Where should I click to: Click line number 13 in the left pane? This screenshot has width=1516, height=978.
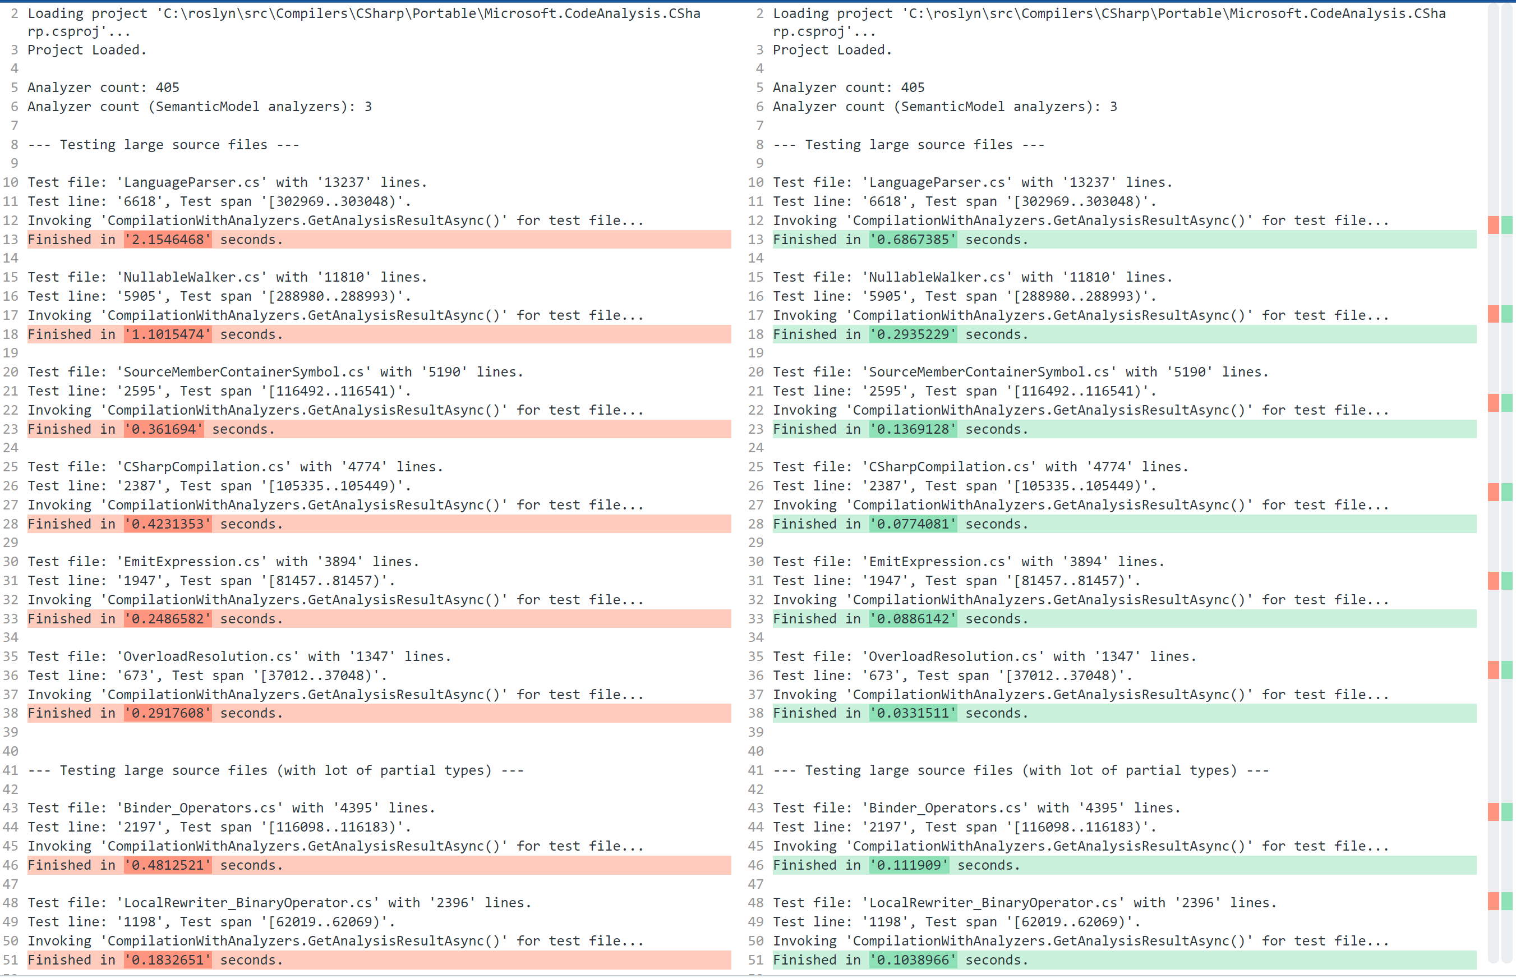[11, 240]
